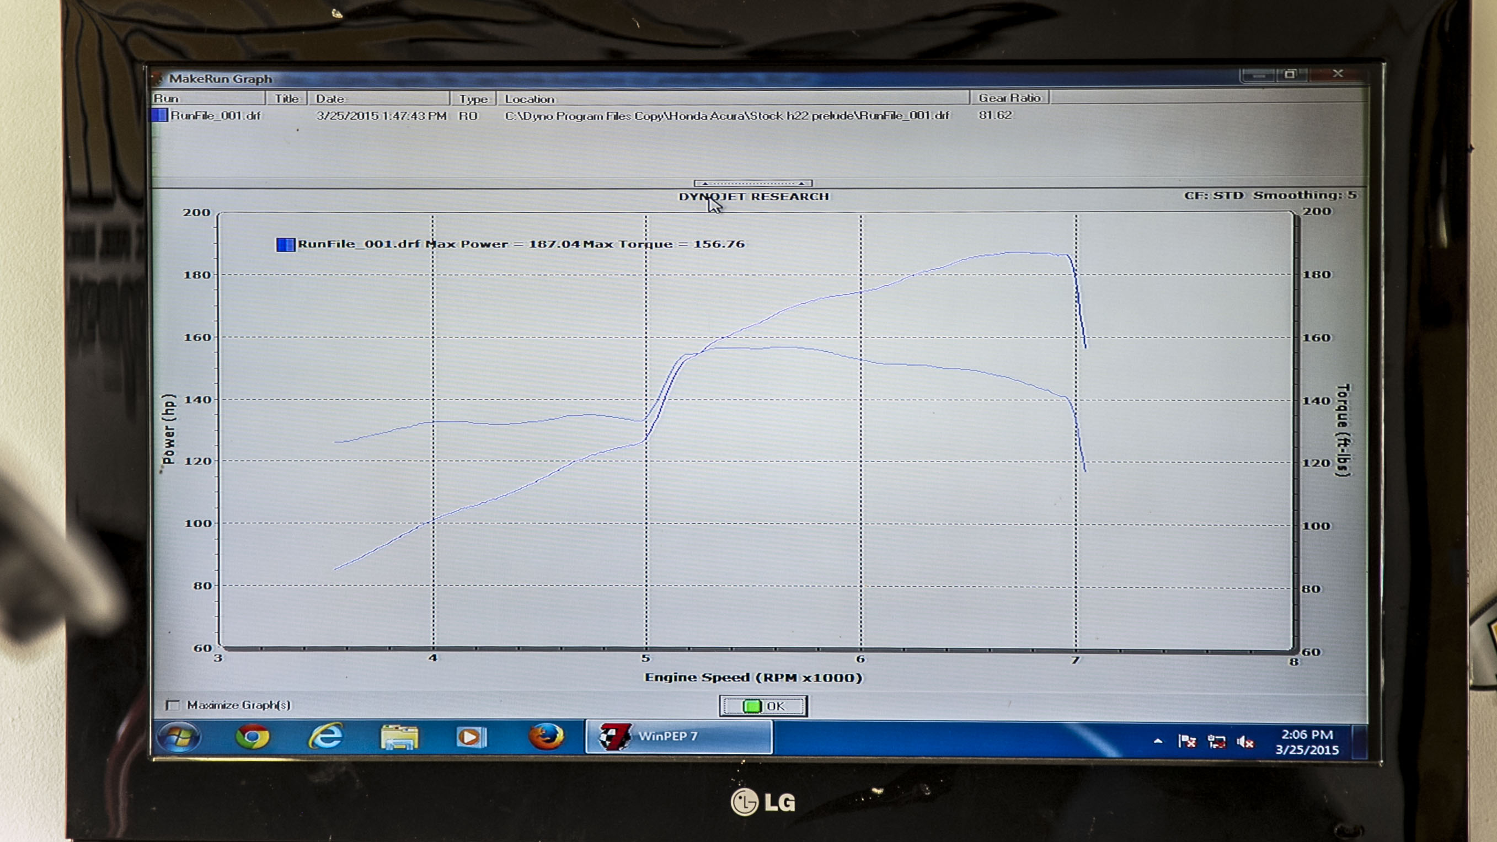Enable the Maximize Graph(s) checkbox
The height and width of the screenshot is (842, 1497).
(173, 705)
